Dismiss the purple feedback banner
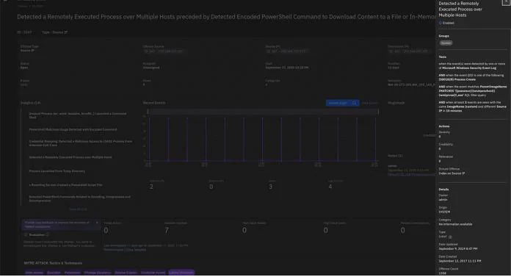 coord(97,223)
